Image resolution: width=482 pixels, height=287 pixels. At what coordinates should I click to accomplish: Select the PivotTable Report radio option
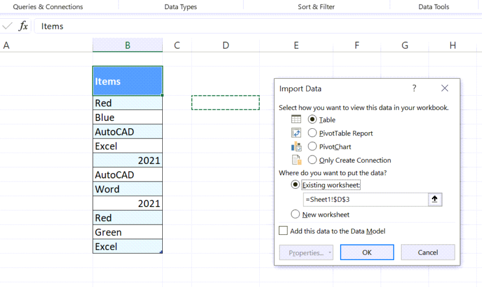(312, 133)
